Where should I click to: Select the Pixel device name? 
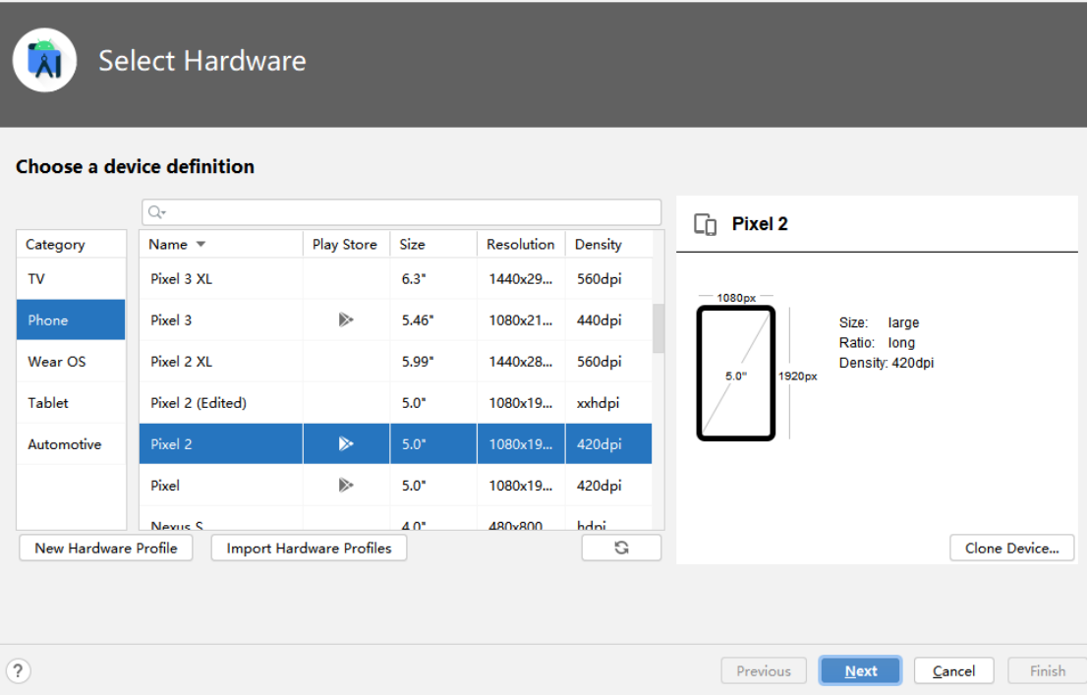pos(165,486)
